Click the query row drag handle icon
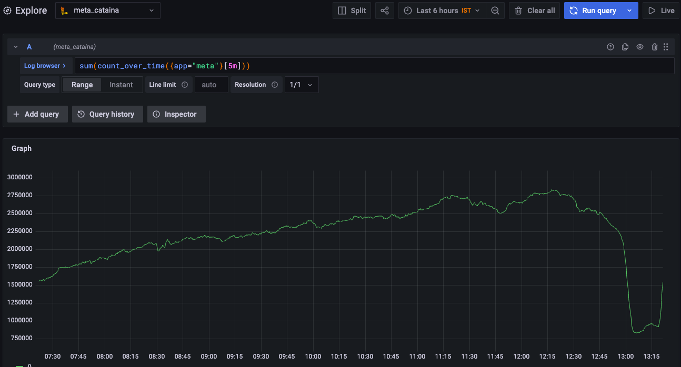 click(666, 47)
